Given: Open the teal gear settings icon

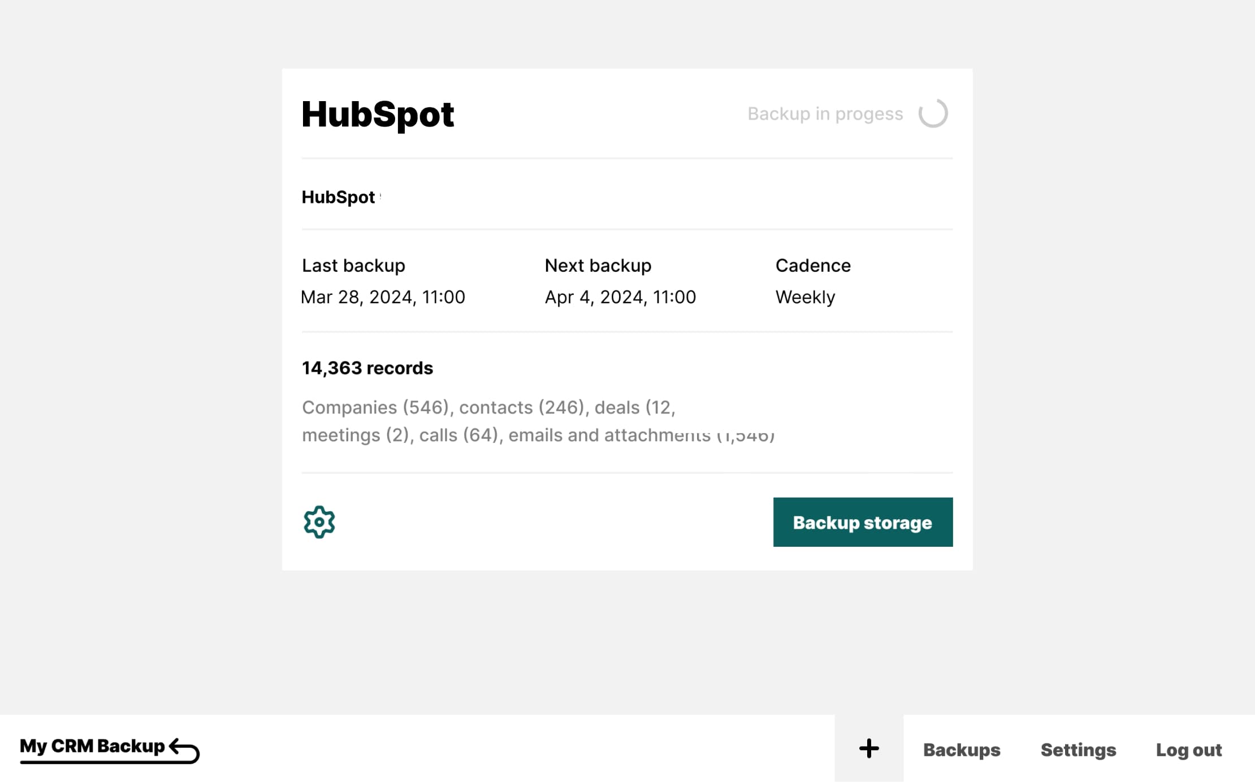Looking at the screenshot, I should pyautogui.click(x=319, y=522).
